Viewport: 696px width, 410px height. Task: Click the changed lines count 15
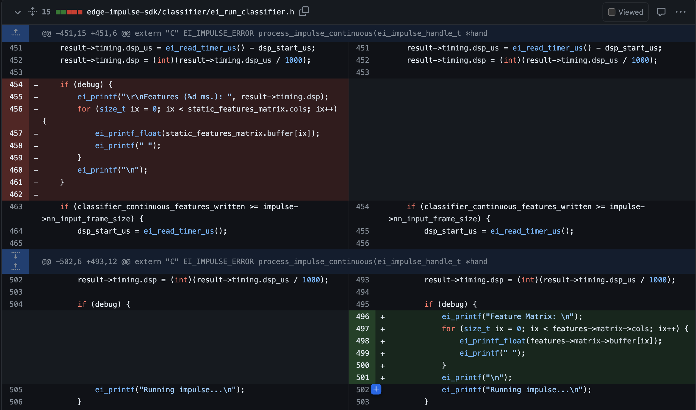(x=46, y=12)
